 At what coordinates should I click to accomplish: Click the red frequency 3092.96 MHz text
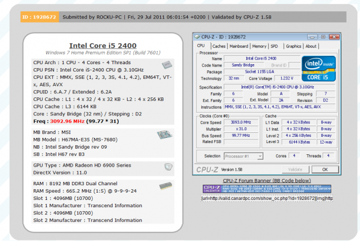[x=67, y=121]
